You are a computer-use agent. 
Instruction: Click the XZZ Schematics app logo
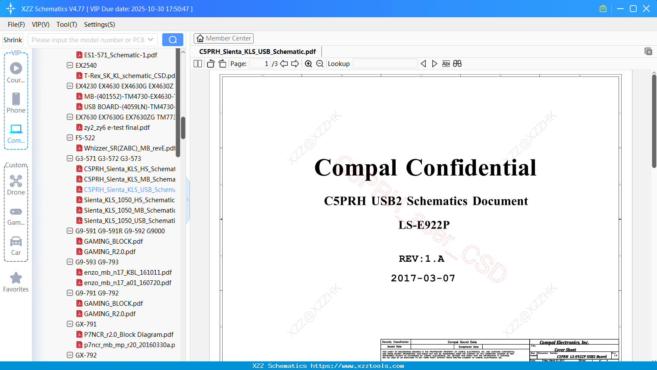point(11,9)
